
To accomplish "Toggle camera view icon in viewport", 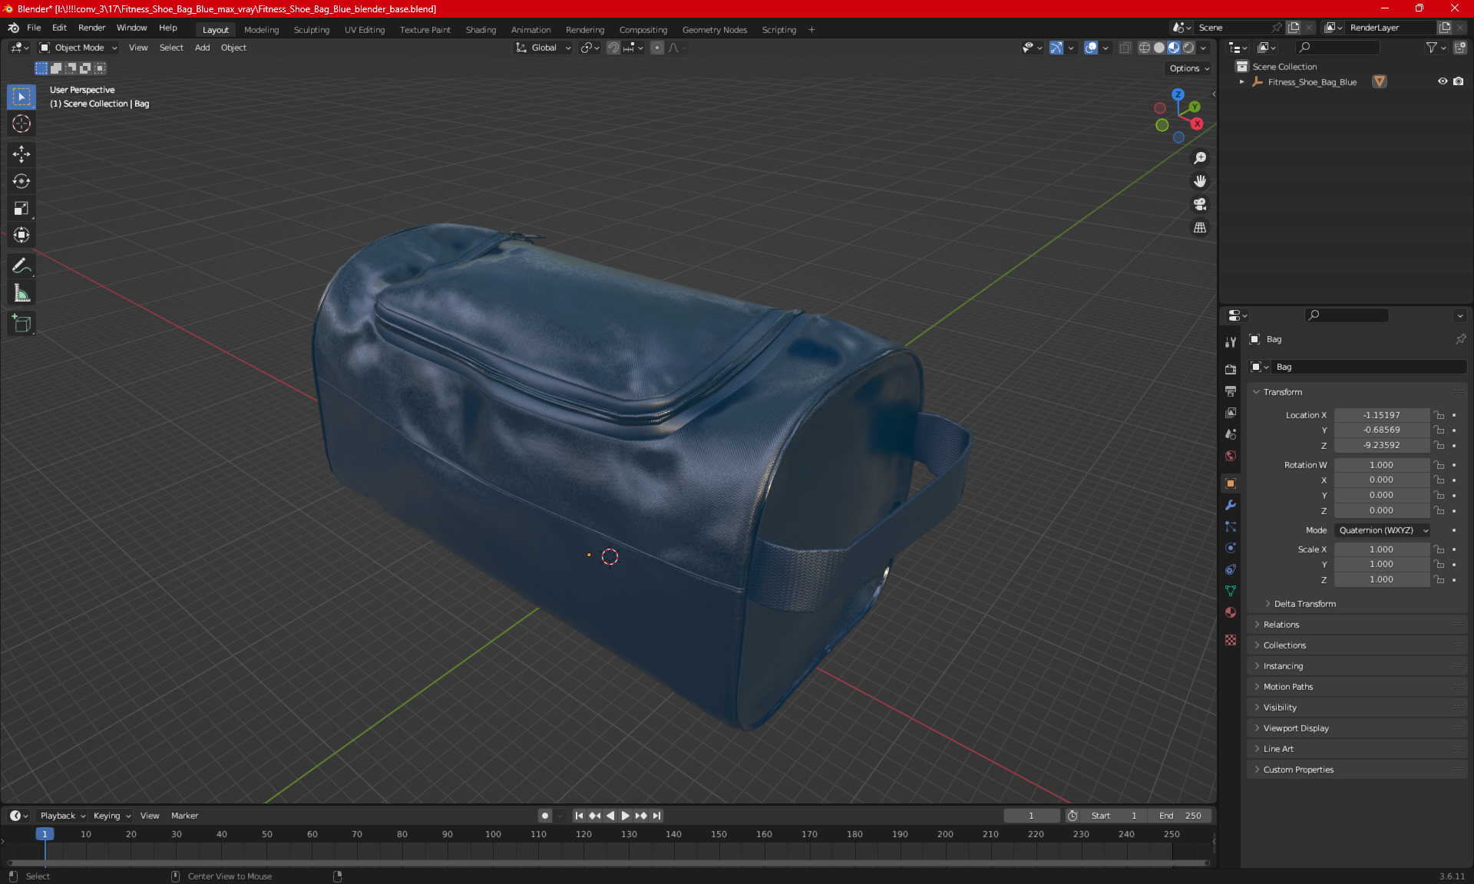I will pyautogui.click(x=1200, y=204).
